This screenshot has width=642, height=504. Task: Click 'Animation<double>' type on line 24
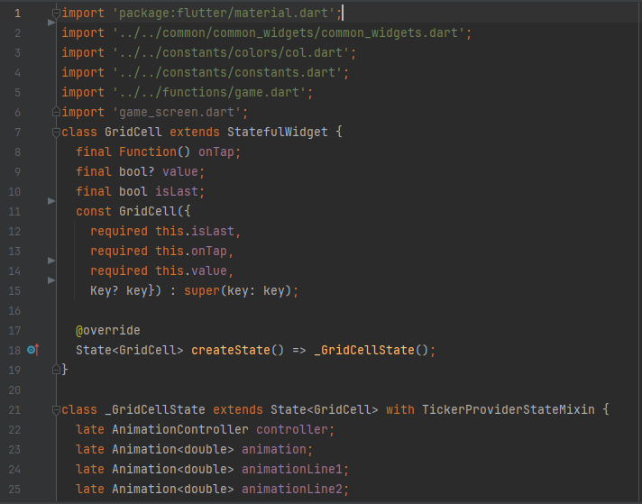click(x=173, y=469)
